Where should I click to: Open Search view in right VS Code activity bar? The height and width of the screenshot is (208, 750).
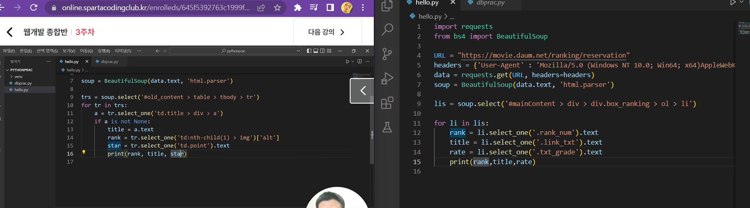(387, 29)
